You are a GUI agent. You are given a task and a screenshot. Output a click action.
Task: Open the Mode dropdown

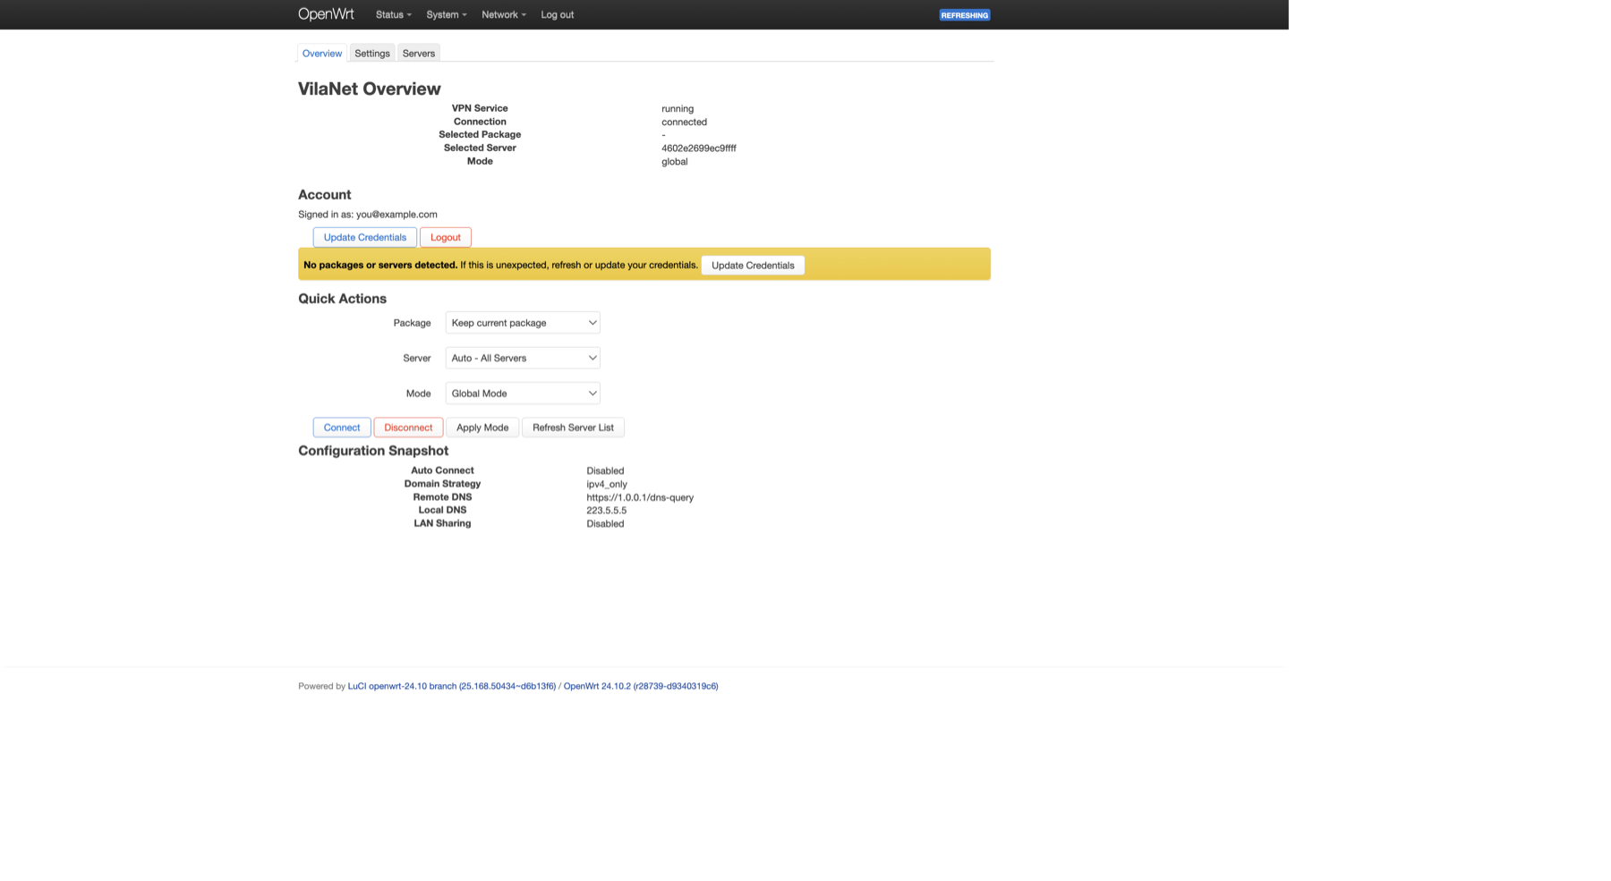point(523,394)
